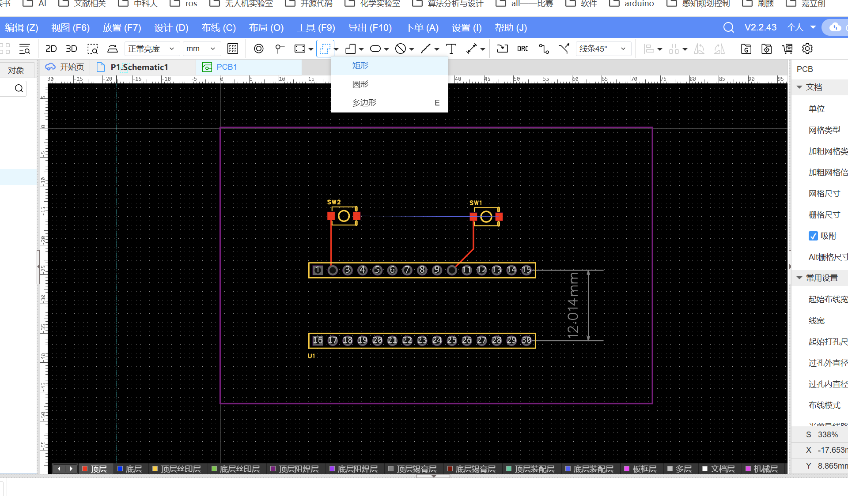Open the gear settings icon in toolbar
The height and width of the screenshot is (496, 848).
[807, 49]
